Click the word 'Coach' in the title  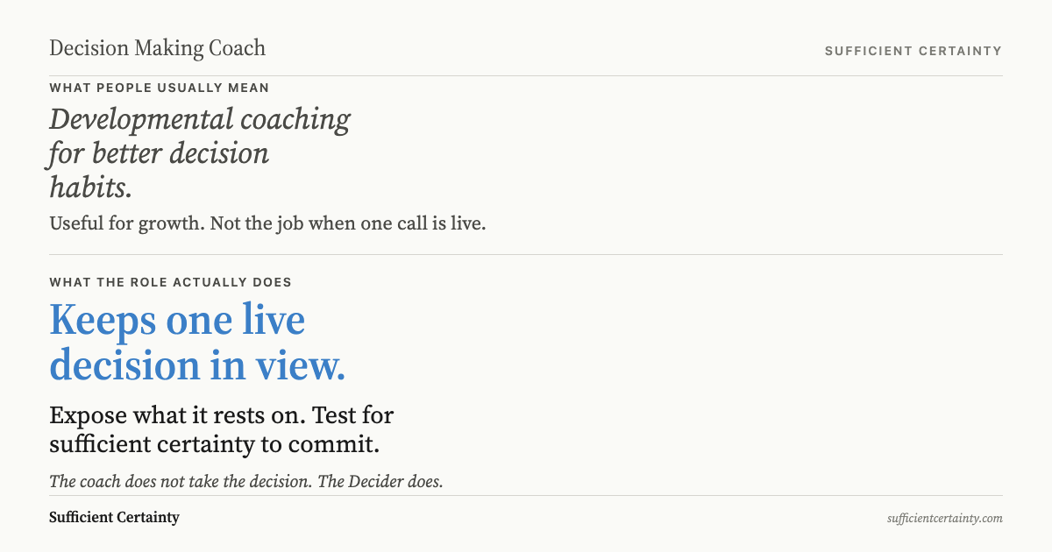[x=237, y=48]
